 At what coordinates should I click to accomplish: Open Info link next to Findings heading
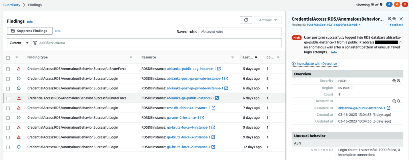click(30, 22)
